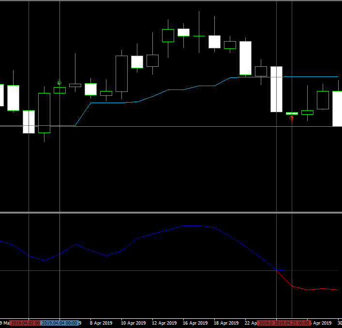Click the 10 Apr 2019 tall hollow candle
Screen dimensions: 342x328
[122, 74]
